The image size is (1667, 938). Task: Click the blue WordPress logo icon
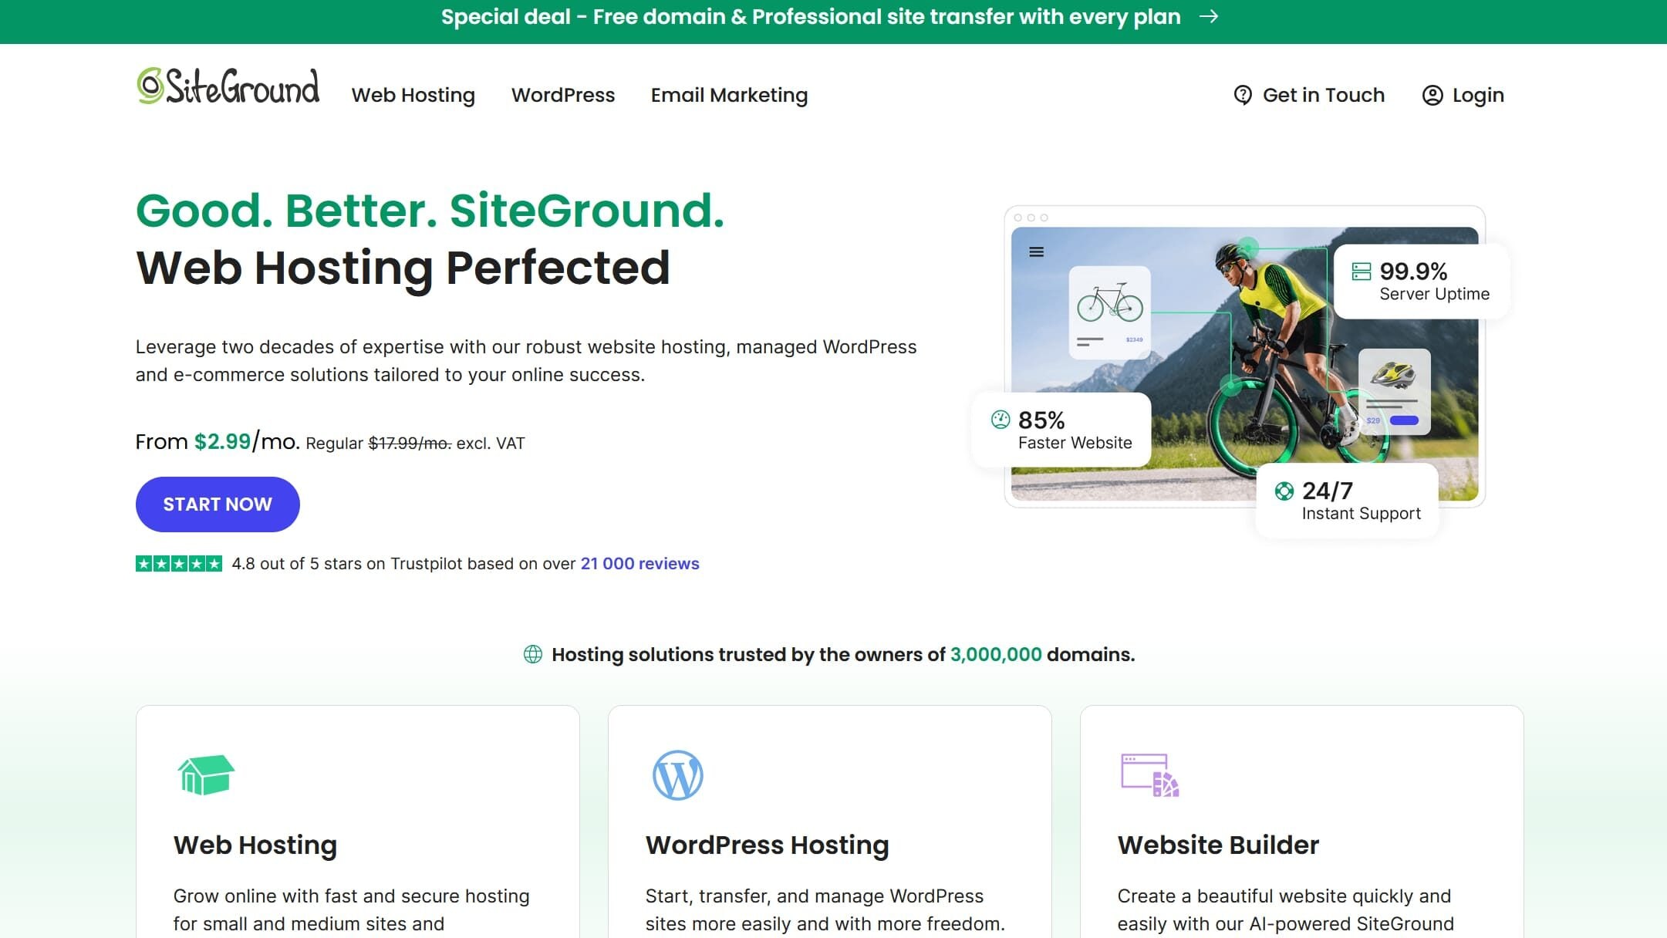[677, 776]
